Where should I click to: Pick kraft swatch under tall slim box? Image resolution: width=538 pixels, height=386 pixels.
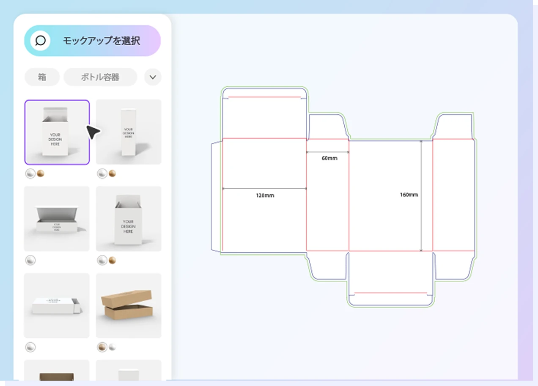(x=113, y=173)
